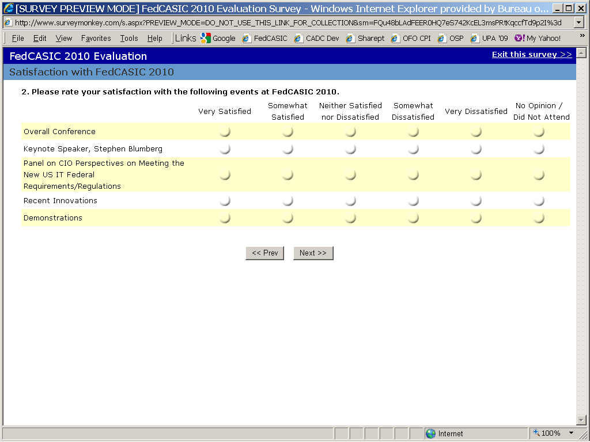Select No Opinion for Demonstrations
The image size is (590, 442).
(539, 218)
